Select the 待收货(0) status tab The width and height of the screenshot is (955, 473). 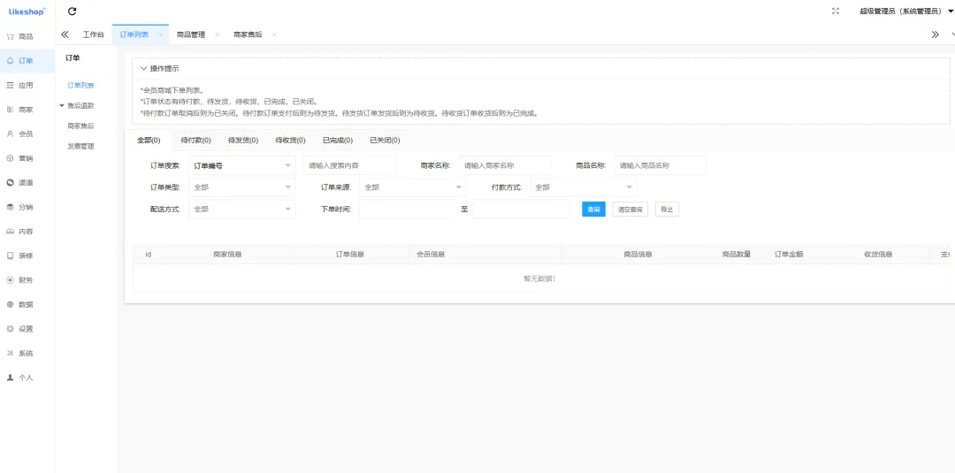291,140
